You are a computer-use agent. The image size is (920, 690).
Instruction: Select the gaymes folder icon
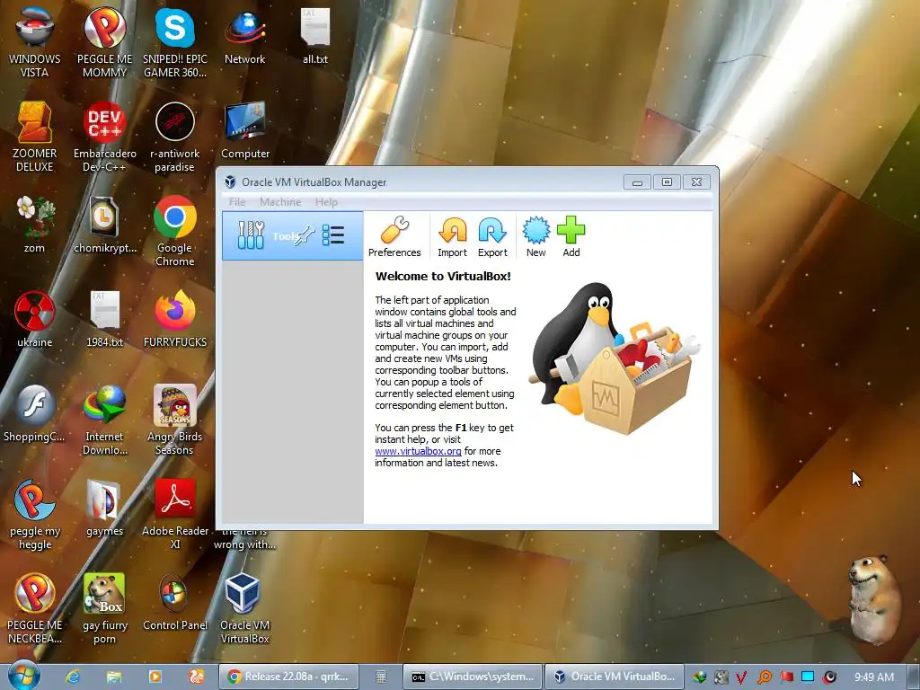pos(104,509)
